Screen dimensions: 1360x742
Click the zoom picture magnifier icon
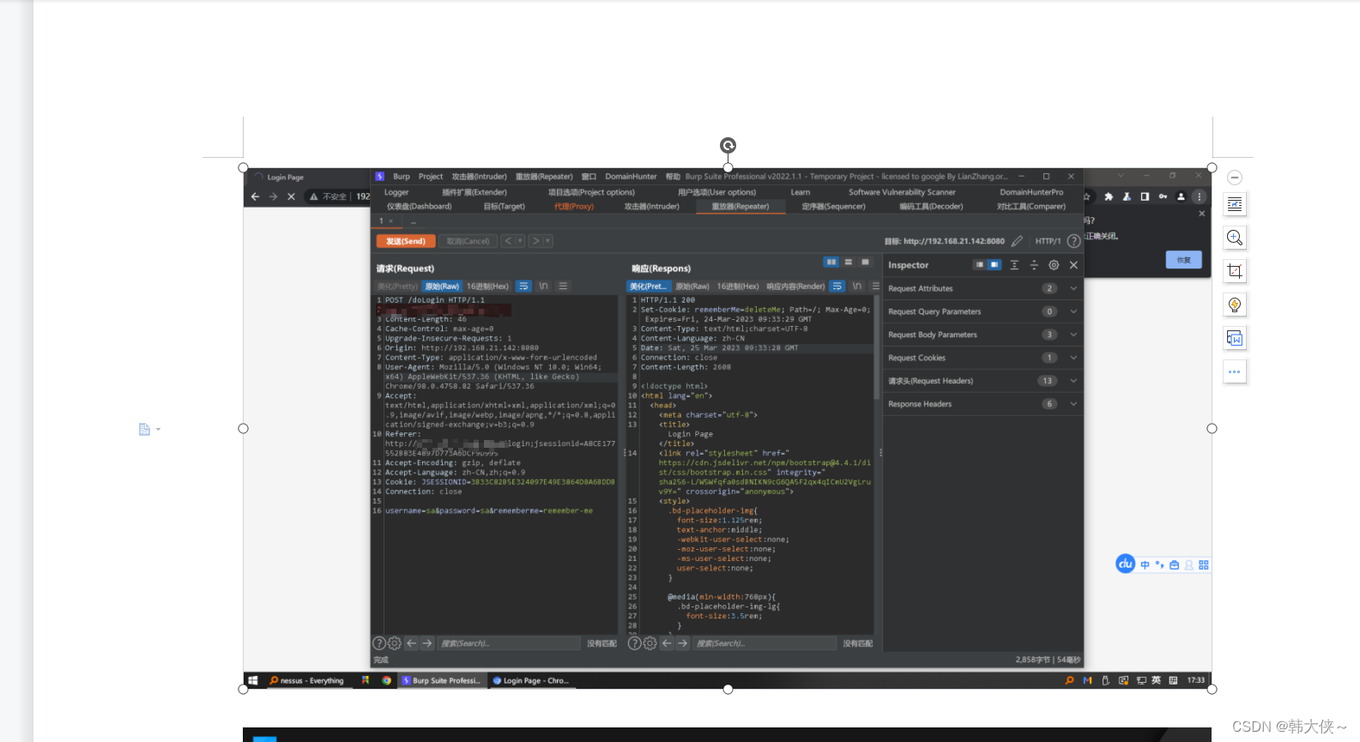1235,238
